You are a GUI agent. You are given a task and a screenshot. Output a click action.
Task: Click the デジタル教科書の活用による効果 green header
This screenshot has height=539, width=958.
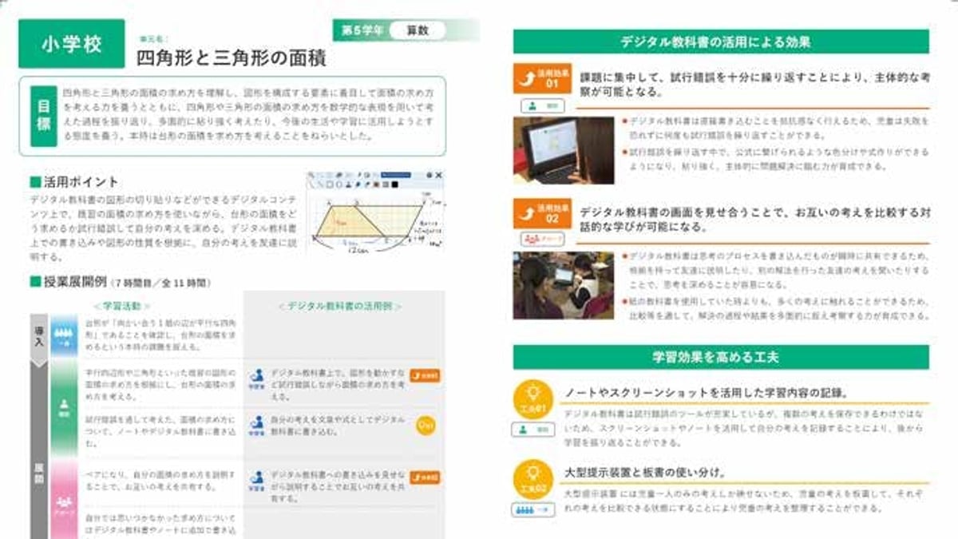[721, 42]
